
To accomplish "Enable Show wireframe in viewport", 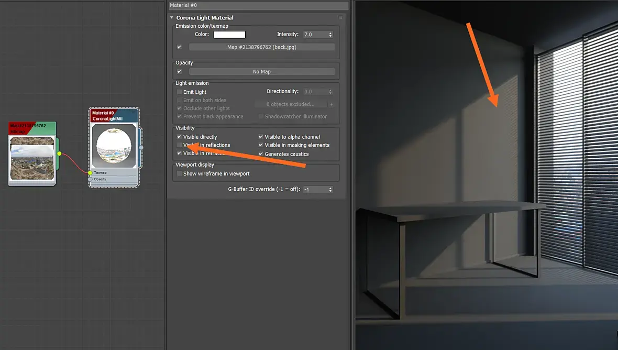I will (x=179, y=174).
